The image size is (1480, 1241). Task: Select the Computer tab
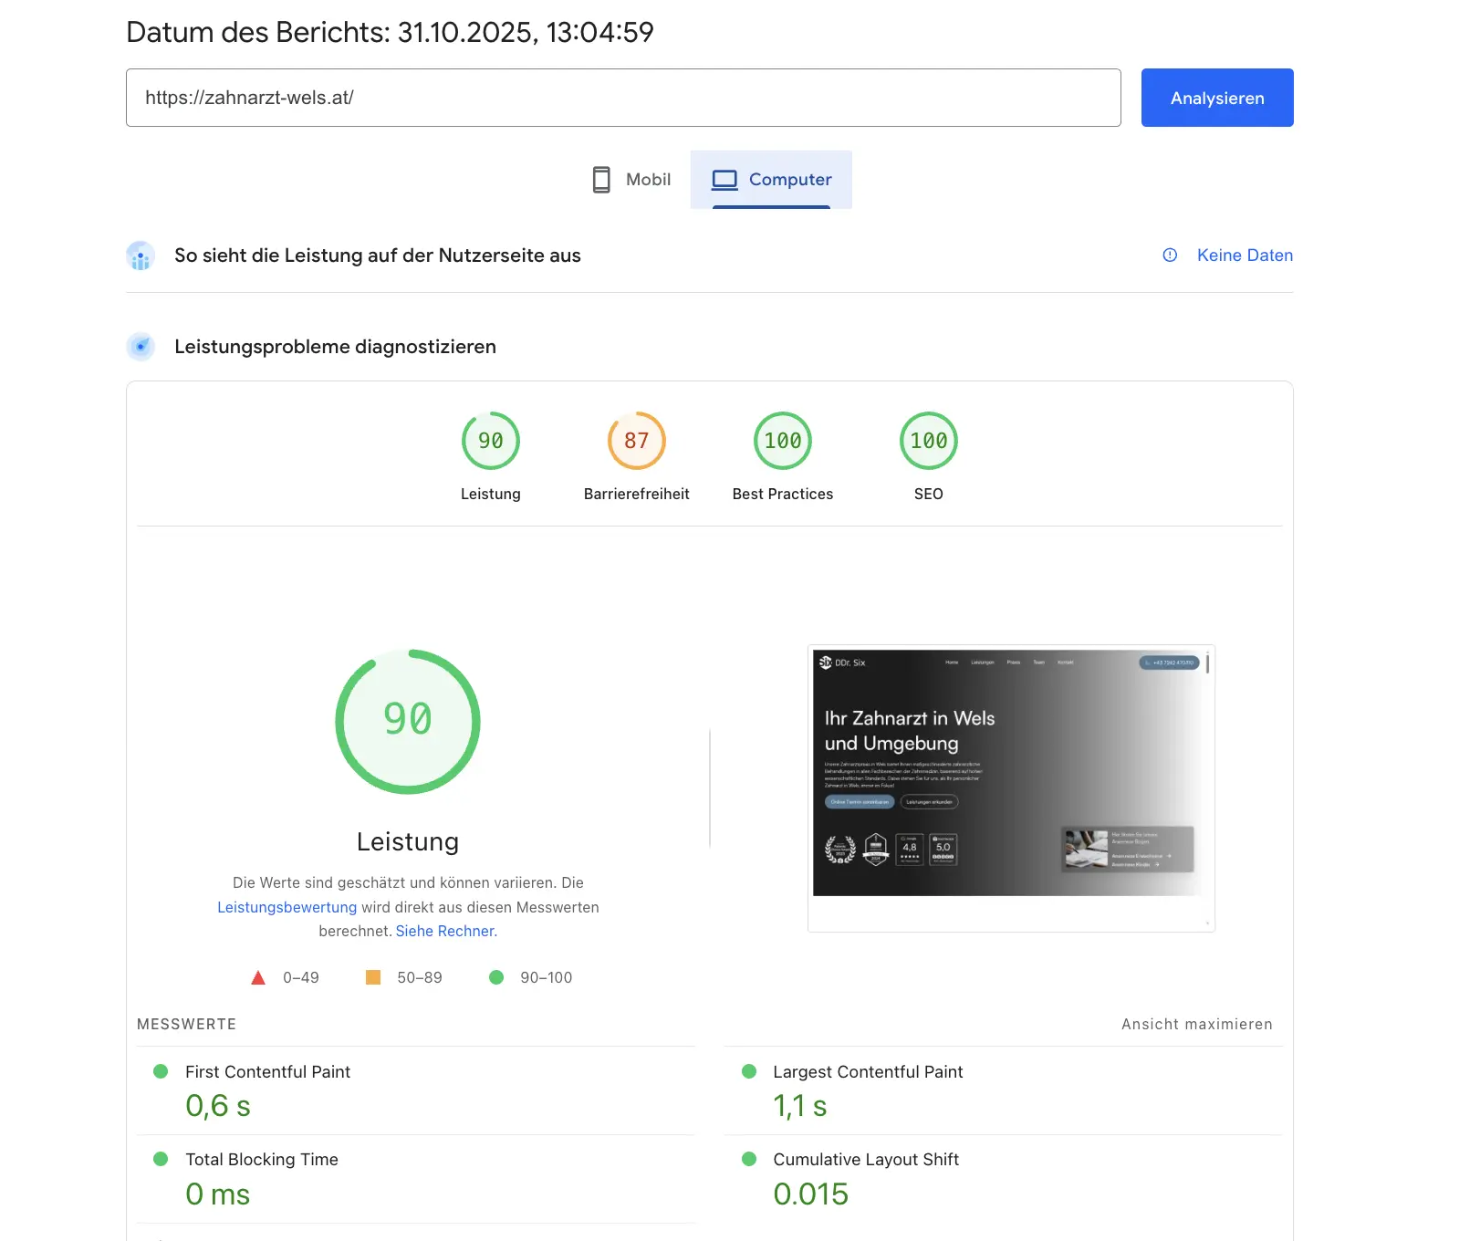tap(771, 180)
